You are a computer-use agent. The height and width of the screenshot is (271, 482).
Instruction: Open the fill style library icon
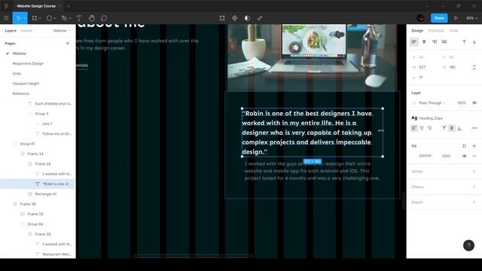464,146
